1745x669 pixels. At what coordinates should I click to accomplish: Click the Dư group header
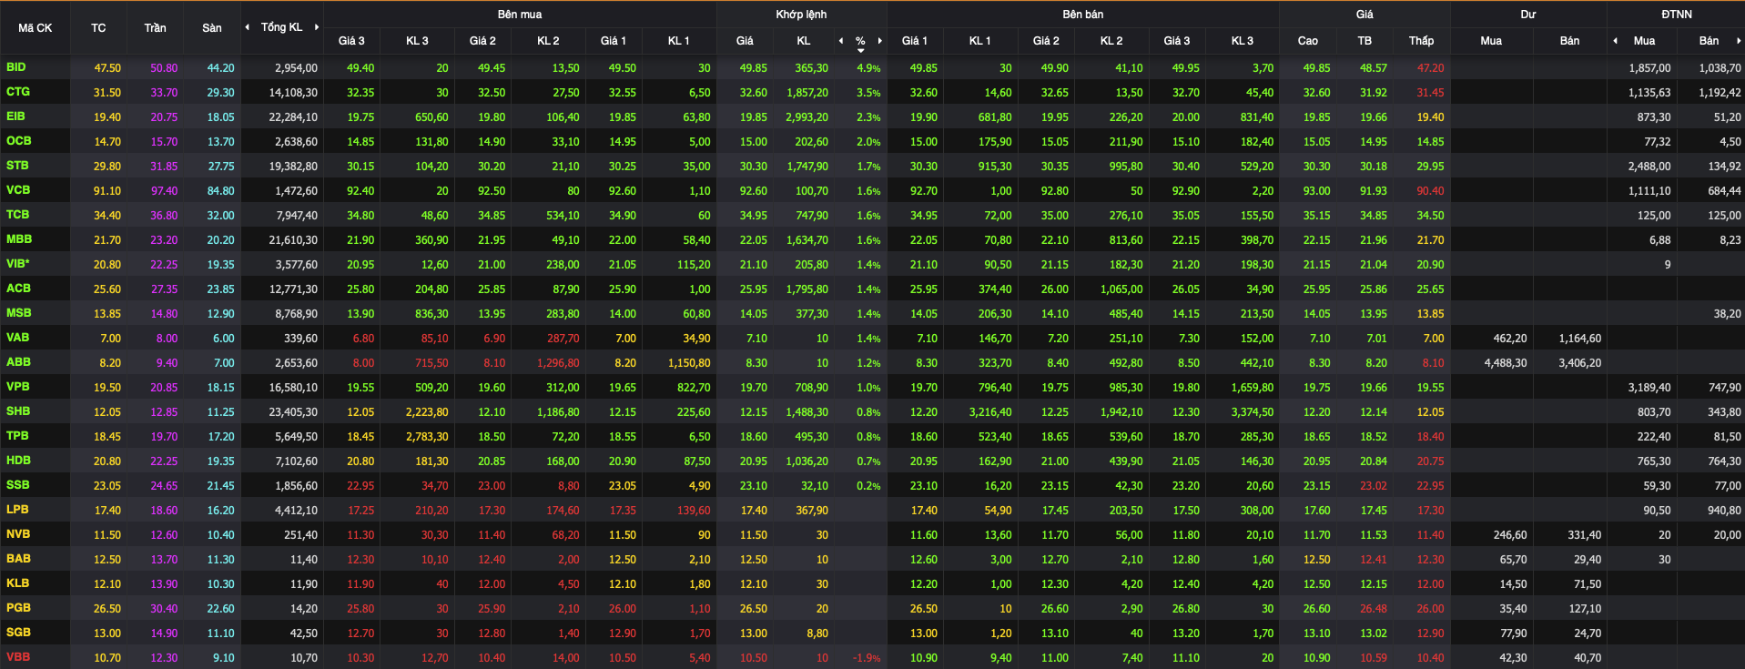1528,15
